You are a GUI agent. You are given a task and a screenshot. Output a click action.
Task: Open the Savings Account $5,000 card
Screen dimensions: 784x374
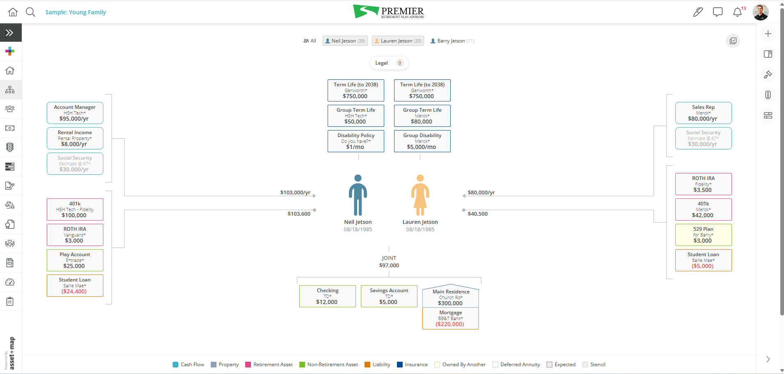coord(389,296)
